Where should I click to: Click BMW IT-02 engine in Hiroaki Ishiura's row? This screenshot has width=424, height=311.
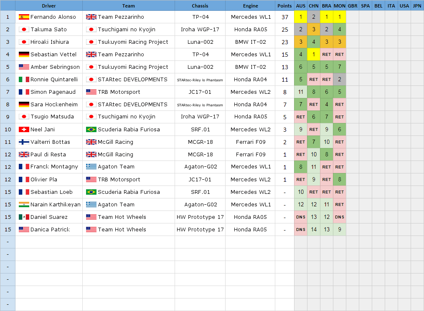(x=250, y=42)
